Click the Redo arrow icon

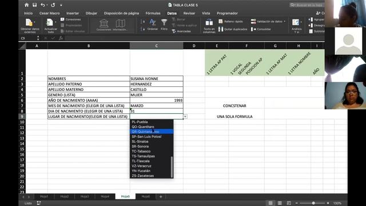tap(53, 5)
